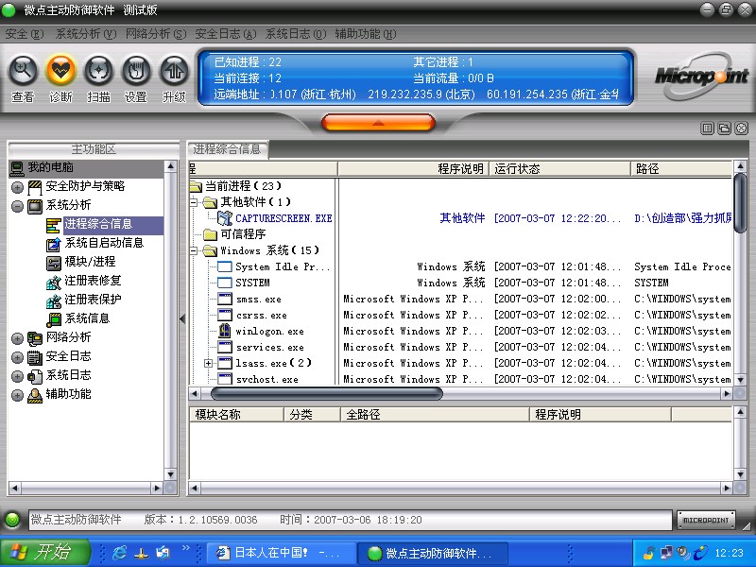Click the first small panel layout icon

(x=707, y=129)
